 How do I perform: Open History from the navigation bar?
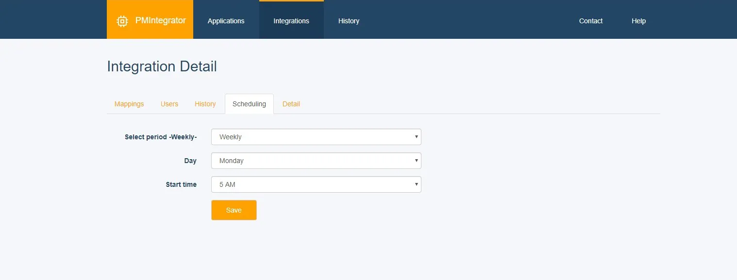[x=349, y=20]
